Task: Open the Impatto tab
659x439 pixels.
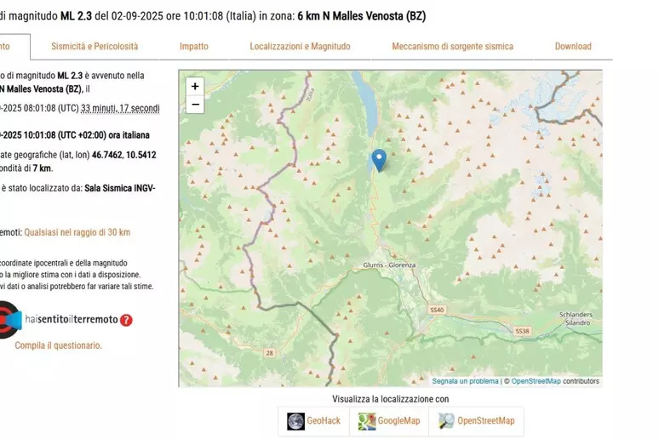Action: coord(193,47)
